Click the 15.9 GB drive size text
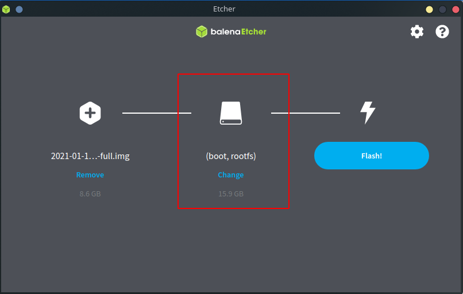 231,194
